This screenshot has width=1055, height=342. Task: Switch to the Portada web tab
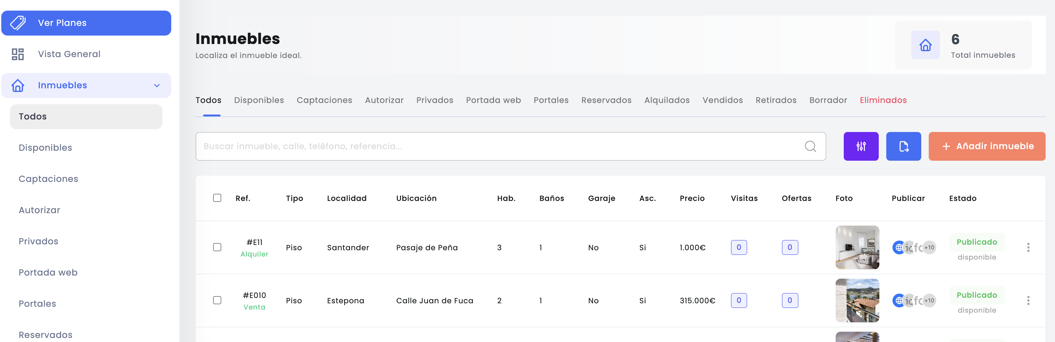click(x=493, y=100)
